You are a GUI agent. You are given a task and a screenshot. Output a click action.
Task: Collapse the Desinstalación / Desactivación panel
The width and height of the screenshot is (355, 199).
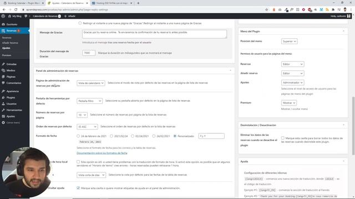tap(344, 125)
